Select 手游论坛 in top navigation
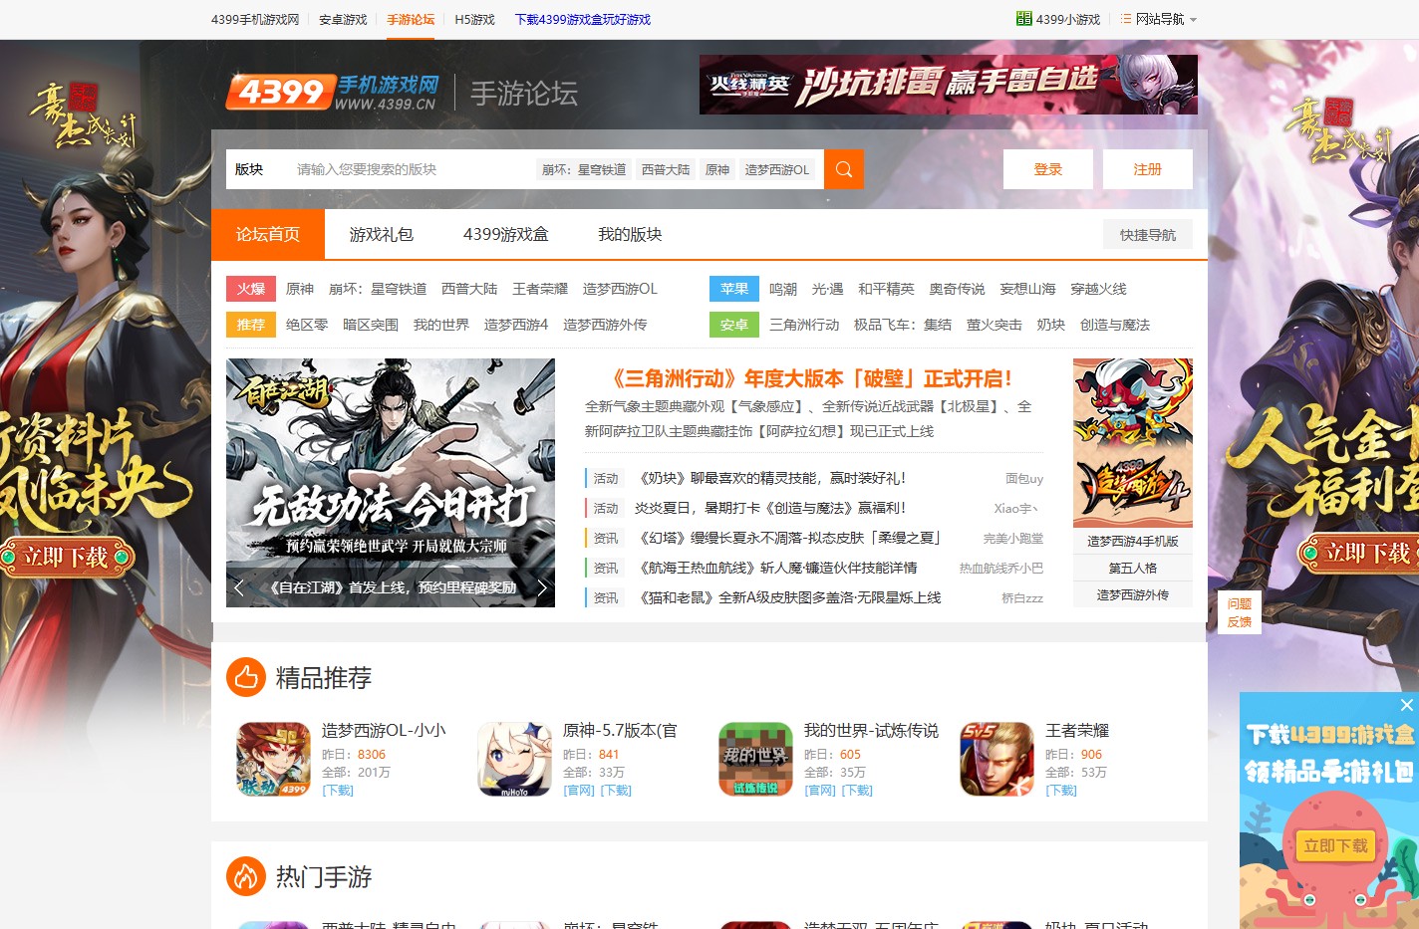Screen dimensions: 1419x929 pos(411,19)
